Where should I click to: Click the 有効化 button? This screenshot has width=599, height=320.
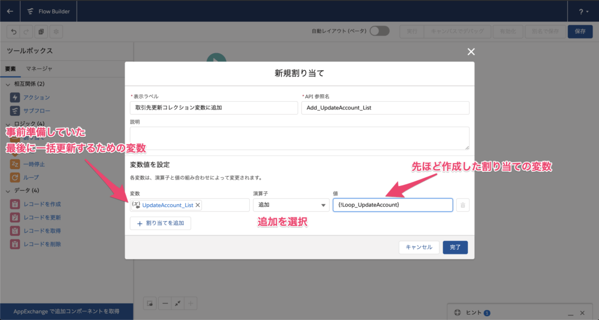[508, 32]
